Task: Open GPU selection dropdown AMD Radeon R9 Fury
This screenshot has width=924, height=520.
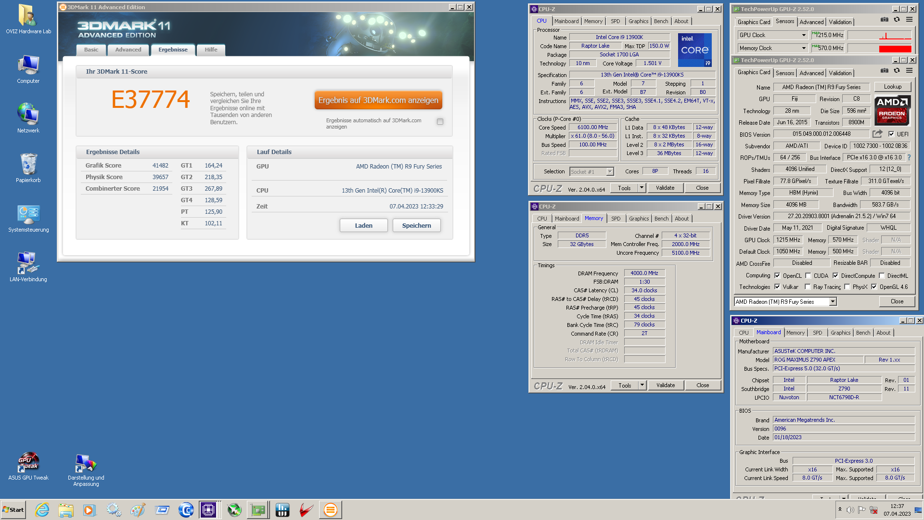Action: (x=785, y=302)
